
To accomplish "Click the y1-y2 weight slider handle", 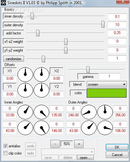I will [66, 50].
